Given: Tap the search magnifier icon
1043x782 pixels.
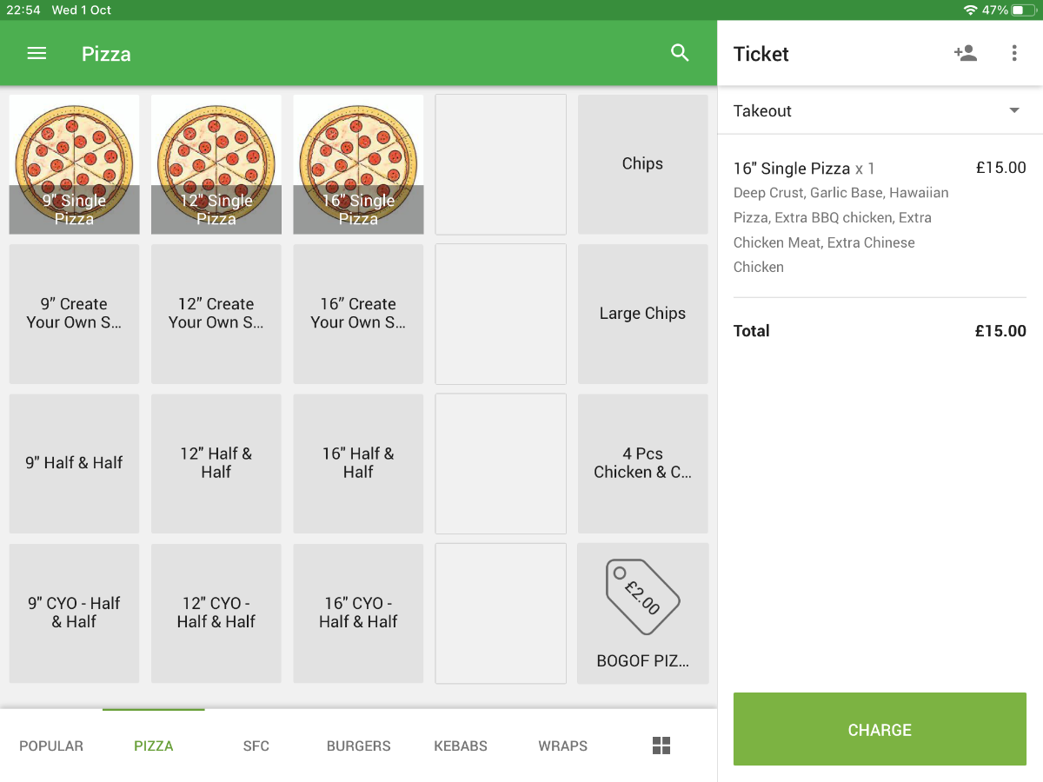Looking at the screenshot, I should click(680, 53).
